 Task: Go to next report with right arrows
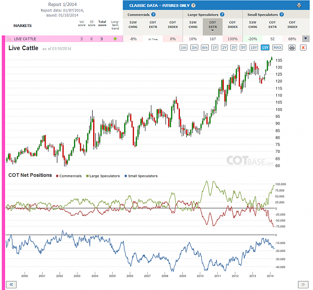303,284
